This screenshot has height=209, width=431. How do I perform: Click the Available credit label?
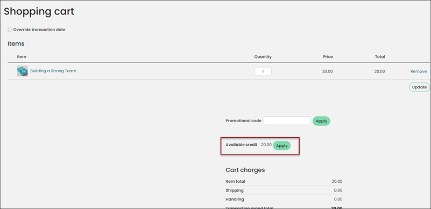[x=242, y=145]
